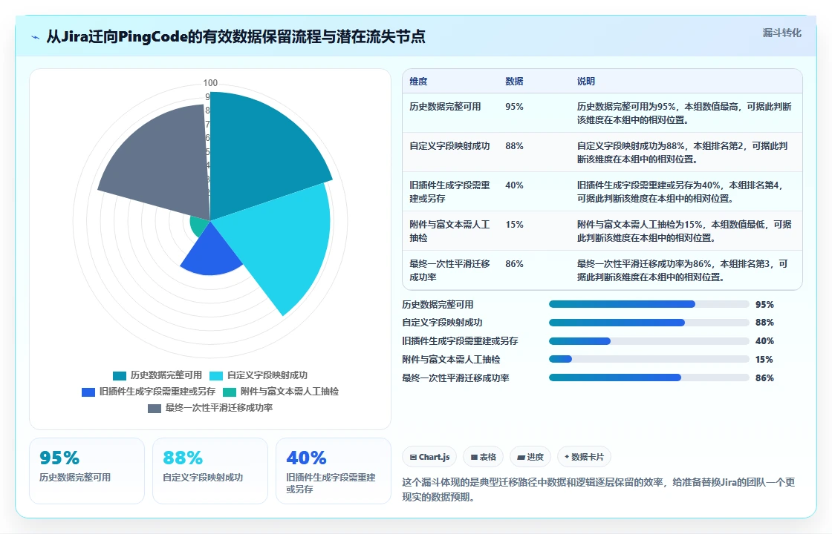832x534 pixels.
Task: Click the 100 axis label on chart
Action: click(x=210, y=82)
